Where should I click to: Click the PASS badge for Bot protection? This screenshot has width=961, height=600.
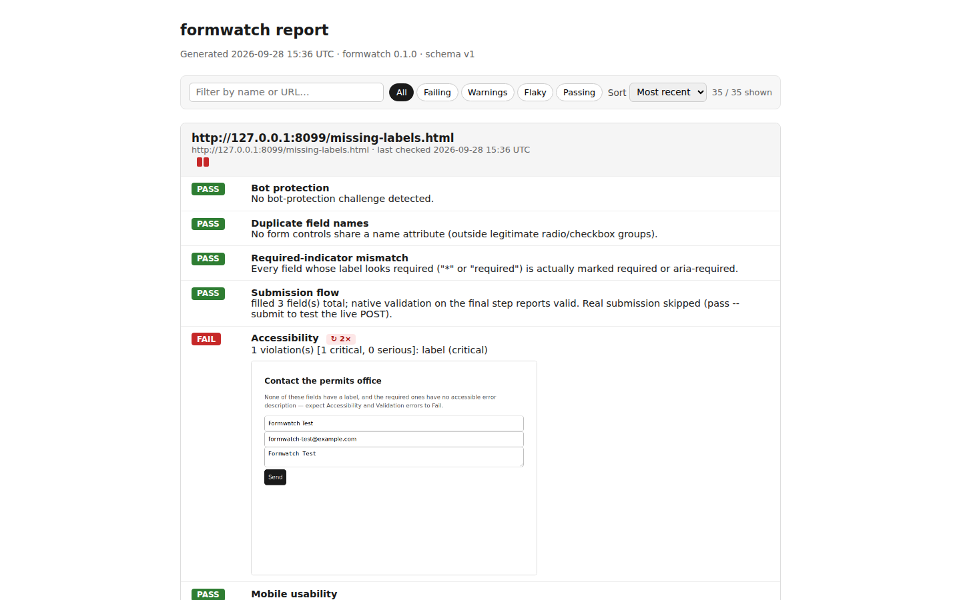208,189
